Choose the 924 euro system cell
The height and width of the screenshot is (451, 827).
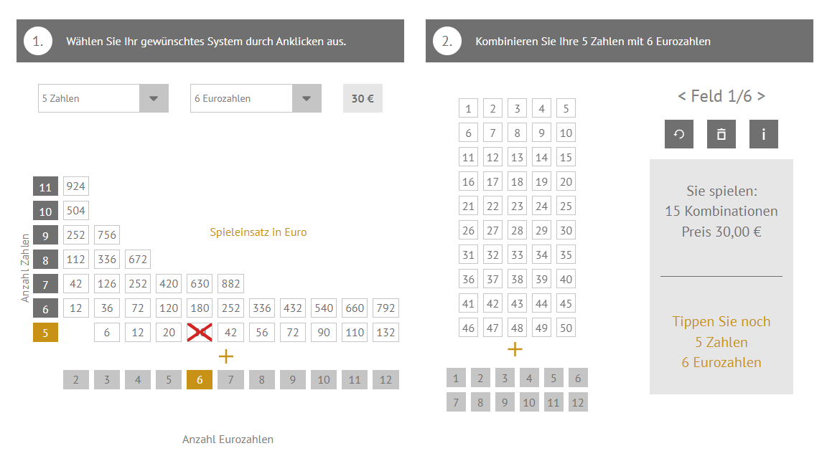point(76,186)
